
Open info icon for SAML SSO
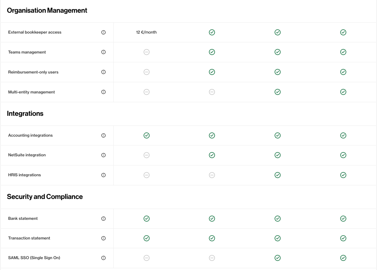coord(103,258)
